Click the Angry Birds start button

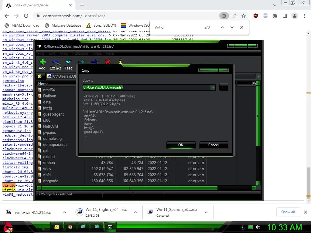(x=8, y=227)
